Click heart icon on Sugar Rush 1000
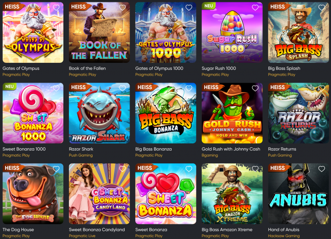The height and width of the screenshot is (239, 331). pos(255,8)
